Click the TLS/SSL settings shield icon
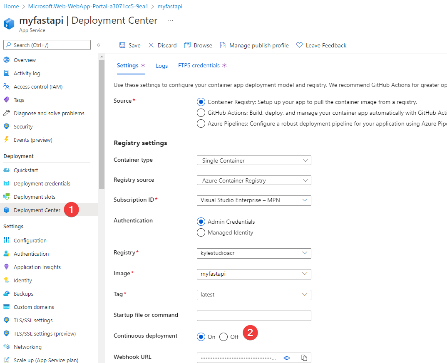Viewport: 447px width, 363px height. click(6, 320)
